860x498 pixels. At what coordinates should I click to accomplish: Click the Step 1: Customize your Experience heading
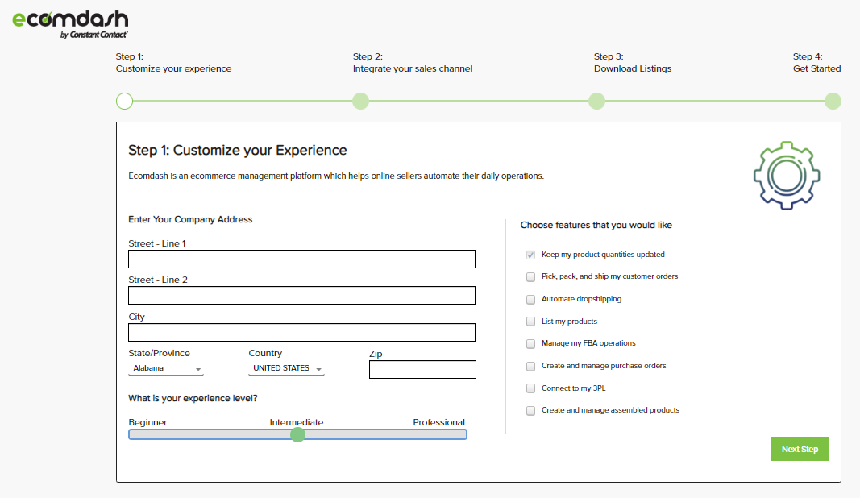point(238,150)
